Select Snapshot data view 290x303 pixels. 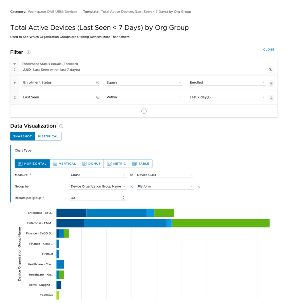coord(23,136)
